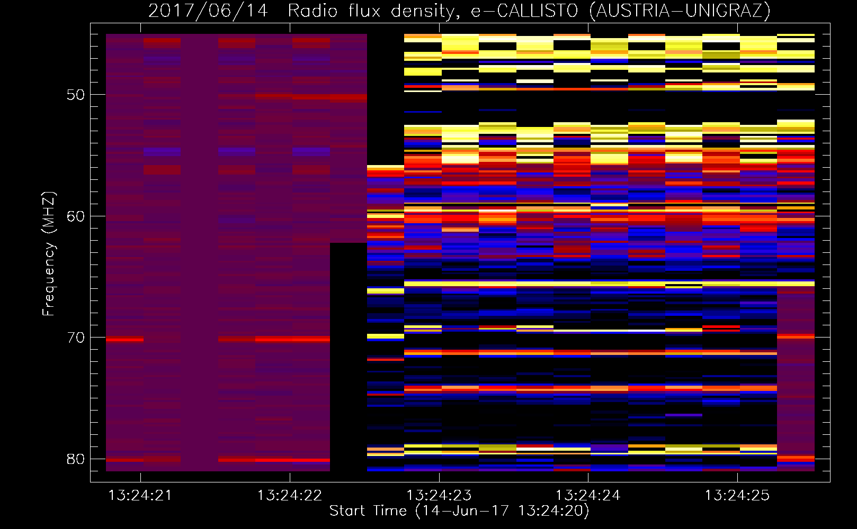
Task: Click the '13:24:23' time tick label
Action: tap(439, 495)
